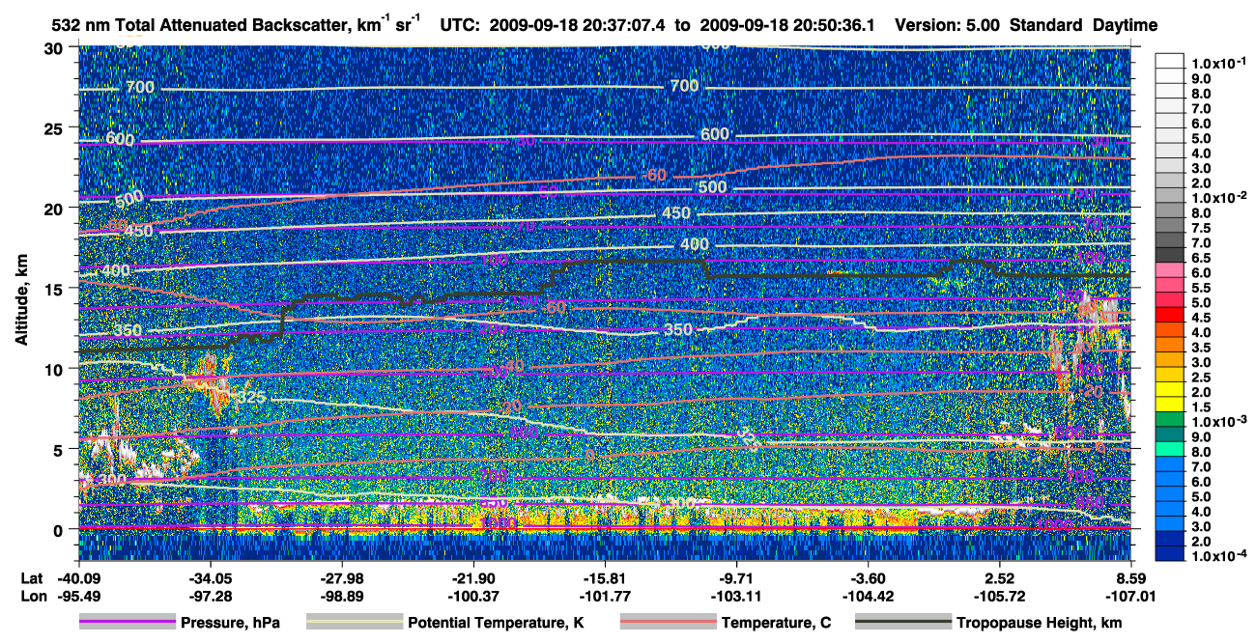Click the longitude value '-103.11'
The height and width of the screenshot is (644, 1256).
pyautogui.click(x=736, y=596)
